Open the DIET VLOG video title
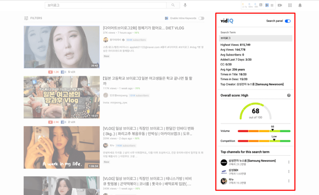The width and height of the screenshot is (319, 195). coord(144,28)
